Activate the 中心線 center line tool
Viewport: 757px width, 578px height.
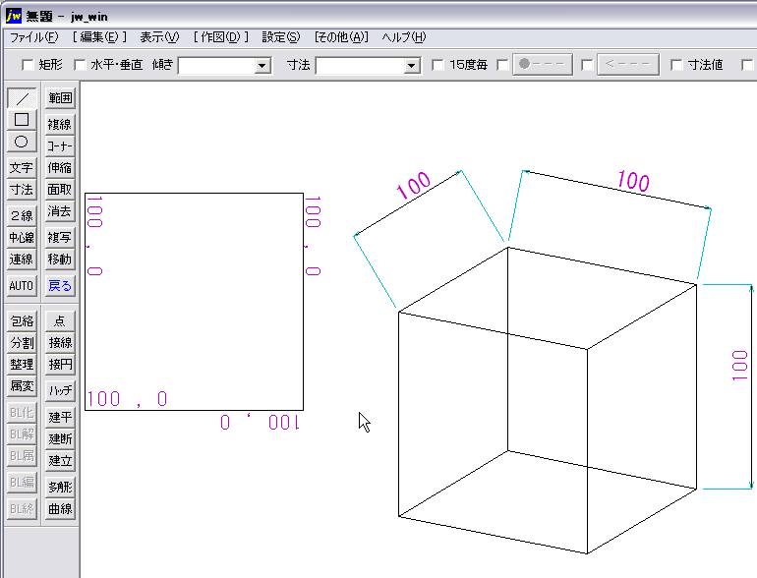pos(22,237)
